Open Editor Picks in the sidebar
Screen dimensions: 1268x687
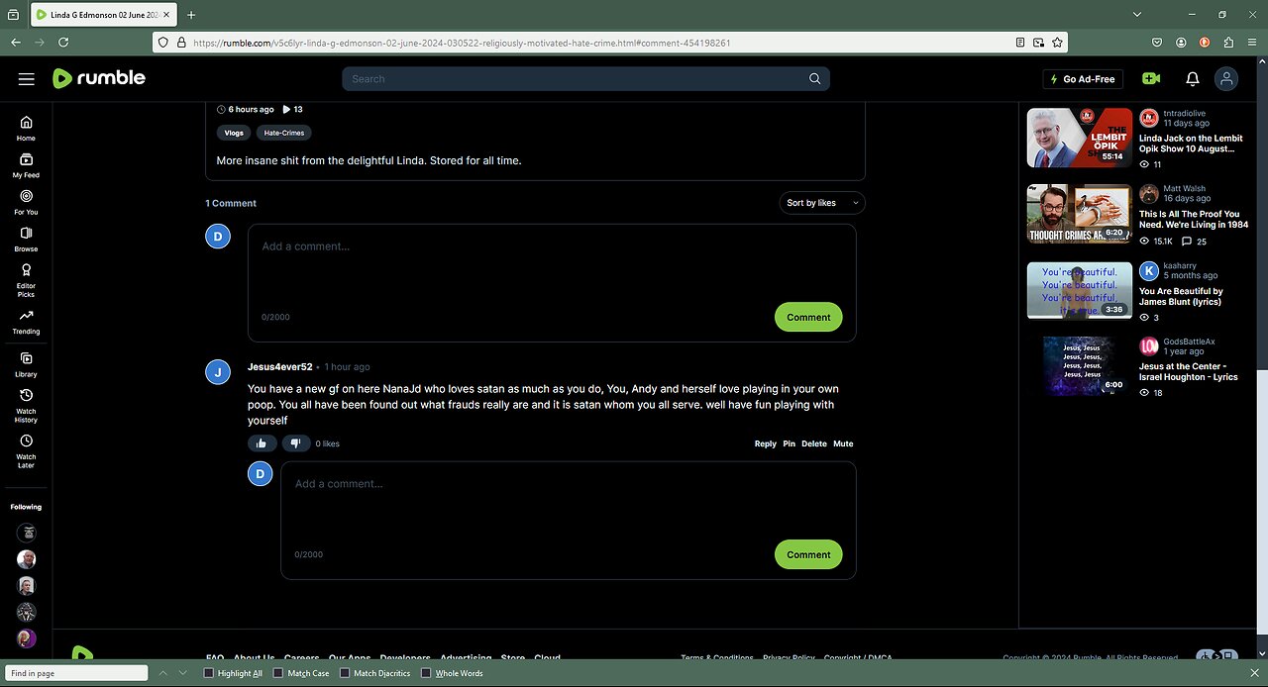pos(26,280)
